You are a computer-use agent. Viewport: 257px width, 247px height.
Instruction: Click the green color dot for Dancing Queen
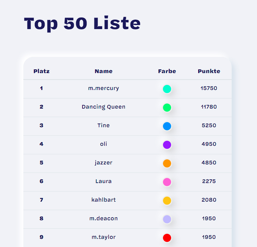click(x=167, y=108)
